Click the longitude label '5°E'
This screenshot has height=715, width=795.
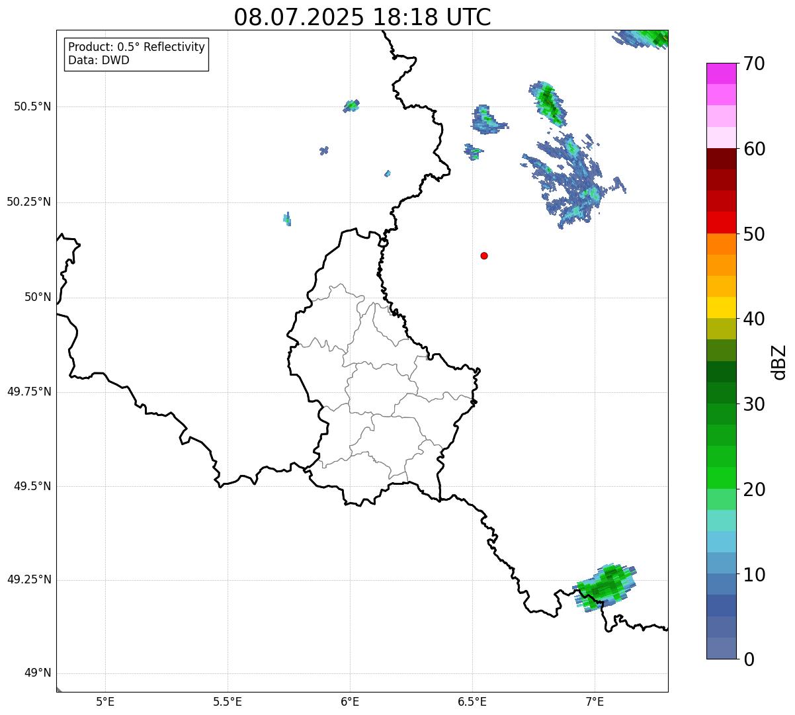click(x=105, y=702)
